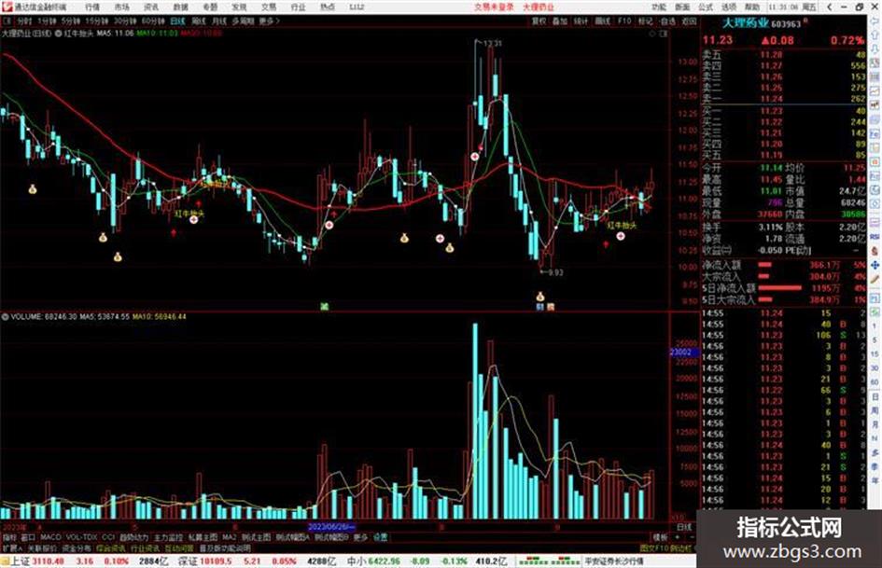Open the 综合资讯 tab
Viewport: 882px width, 568px height.
pyautogui.click(x=111, y=547)
